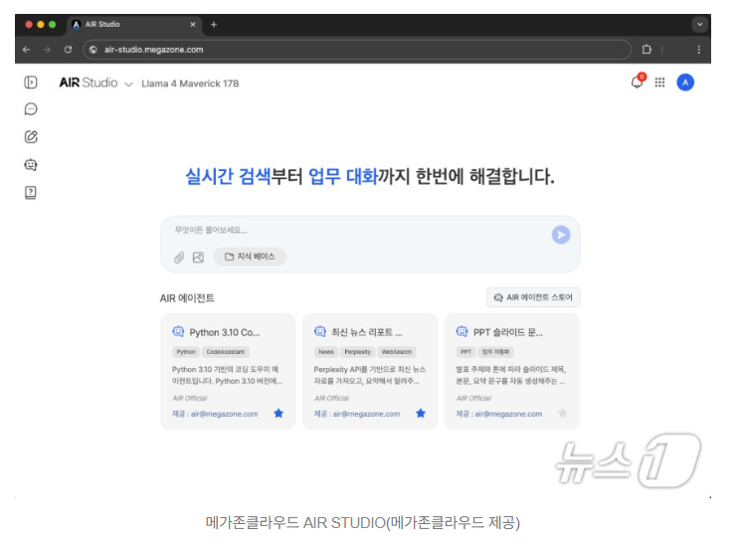Click the Python tag on first card

(x=186, y=352)
